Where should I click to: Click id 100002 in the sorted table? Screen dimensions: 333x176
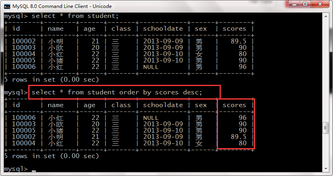pyautogui.click(x=23, y=137)
